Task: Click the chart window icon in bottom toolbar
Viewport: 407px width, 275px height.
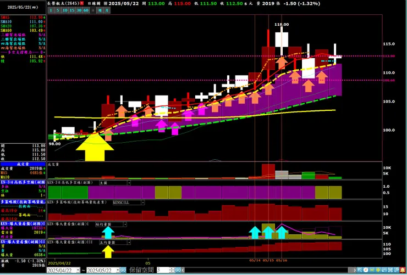Action: coord(384,270)
